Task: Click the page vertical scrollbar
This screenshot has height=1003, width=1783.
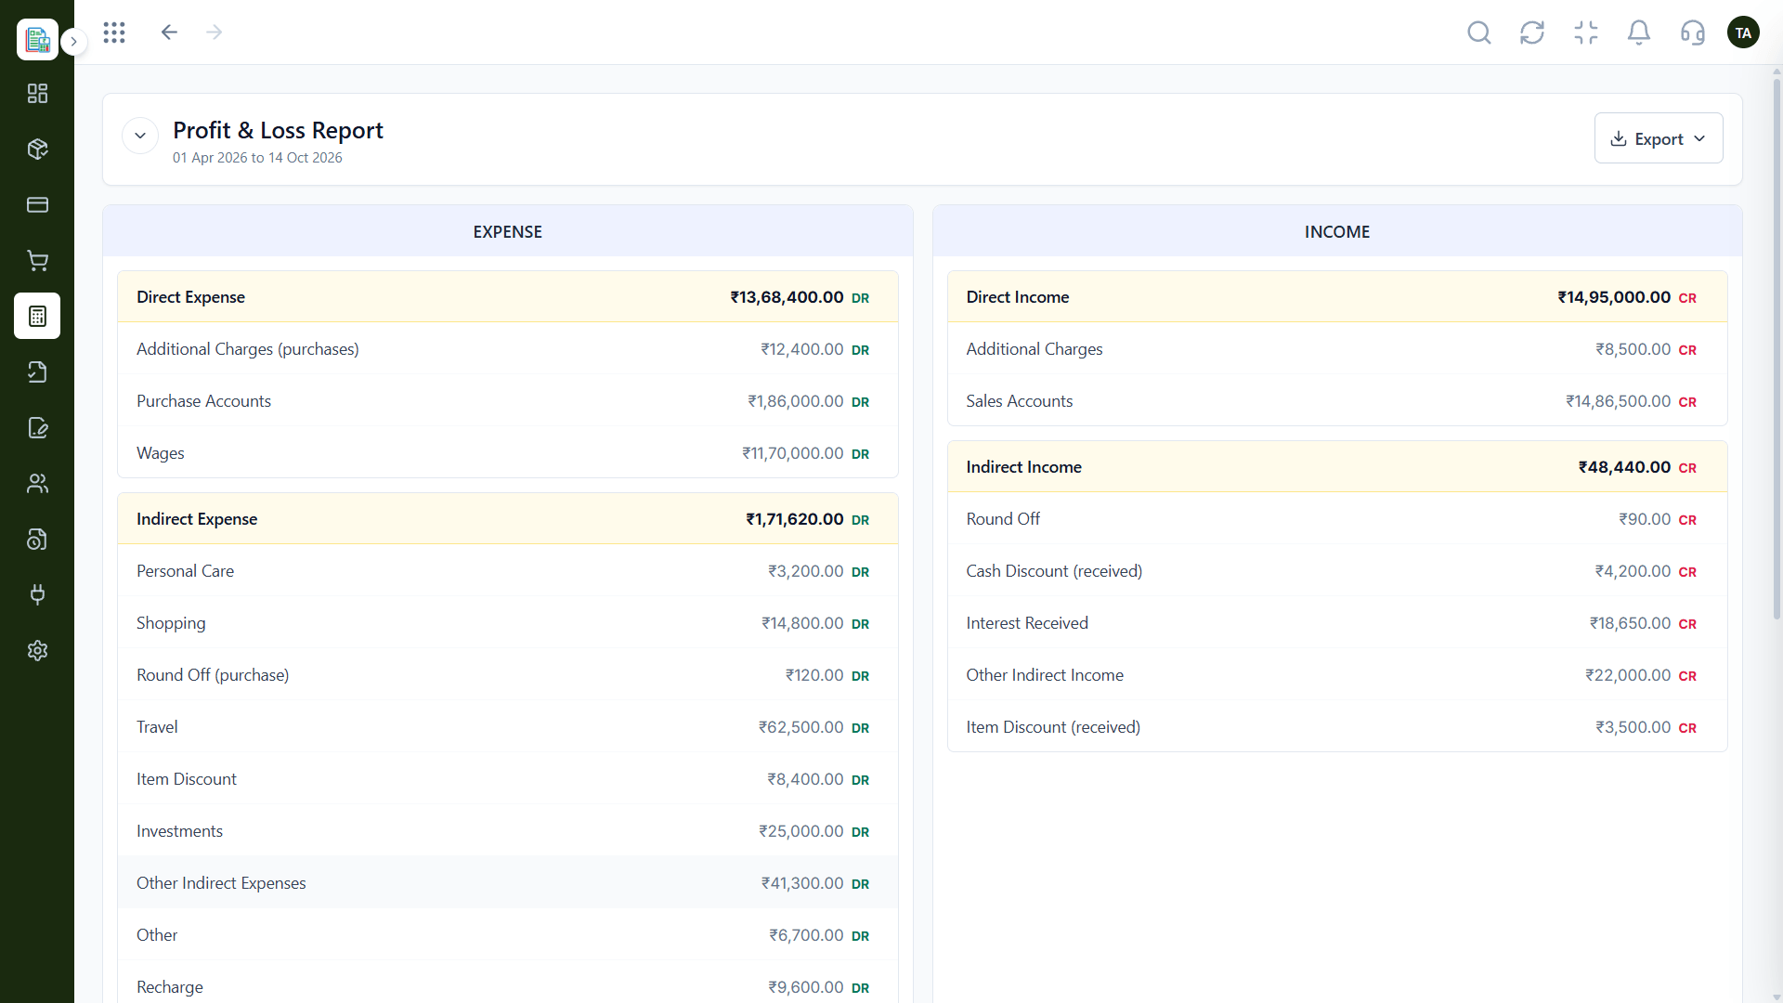Action: coord(1776,348)
